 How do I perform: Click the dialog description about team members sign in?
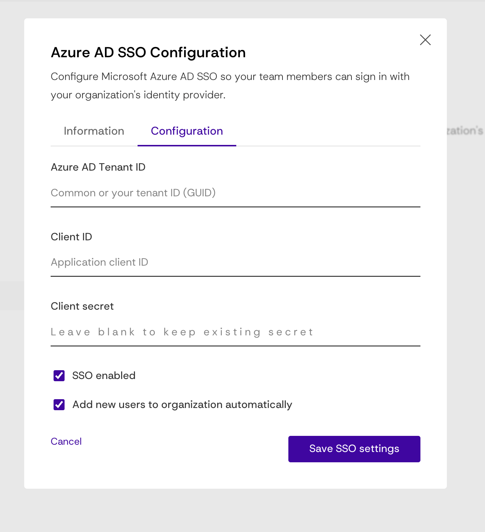coord(230,86)
